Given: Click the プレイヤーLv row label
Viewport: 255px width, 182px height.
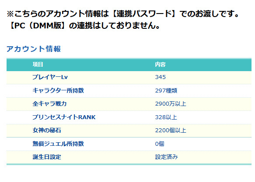Looking at the screenshot, I should tap(50, 77).
